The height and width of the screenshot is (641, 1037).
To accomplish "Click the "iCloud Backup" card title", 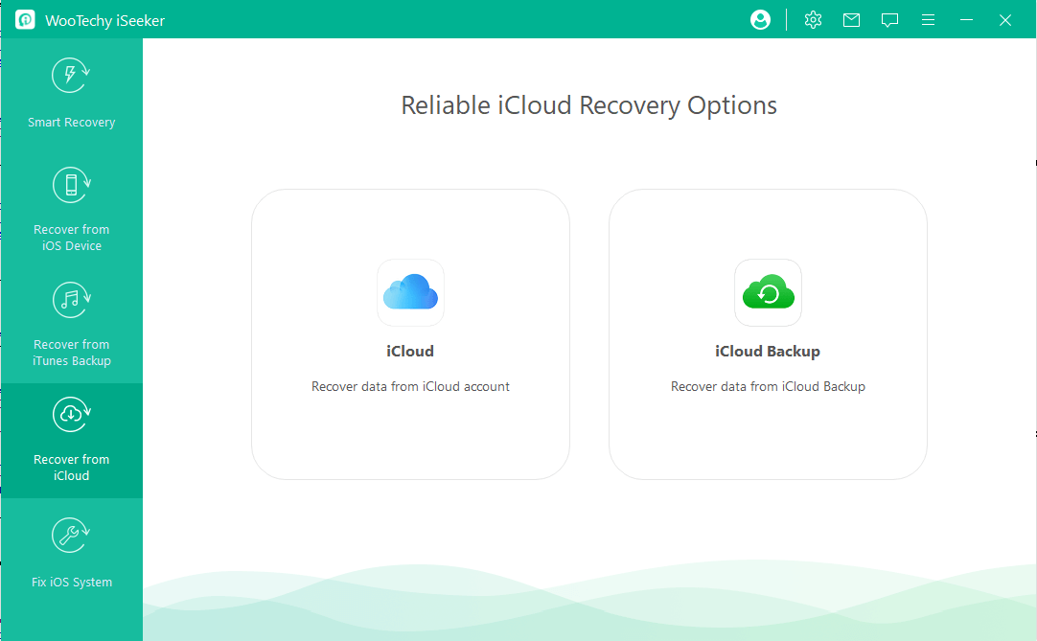I will (768, 352).
